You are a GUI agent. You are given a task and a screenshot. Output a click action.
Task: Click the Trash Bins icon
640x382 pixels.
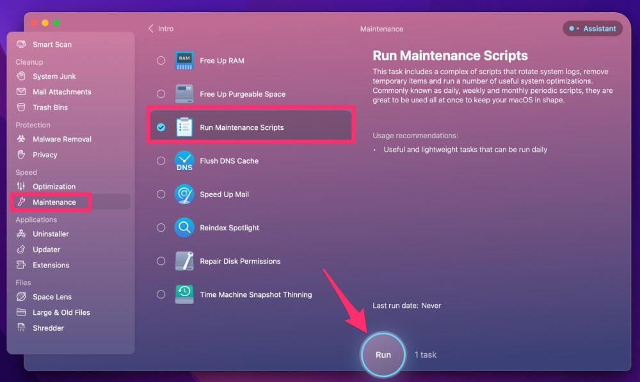(21, 107)
